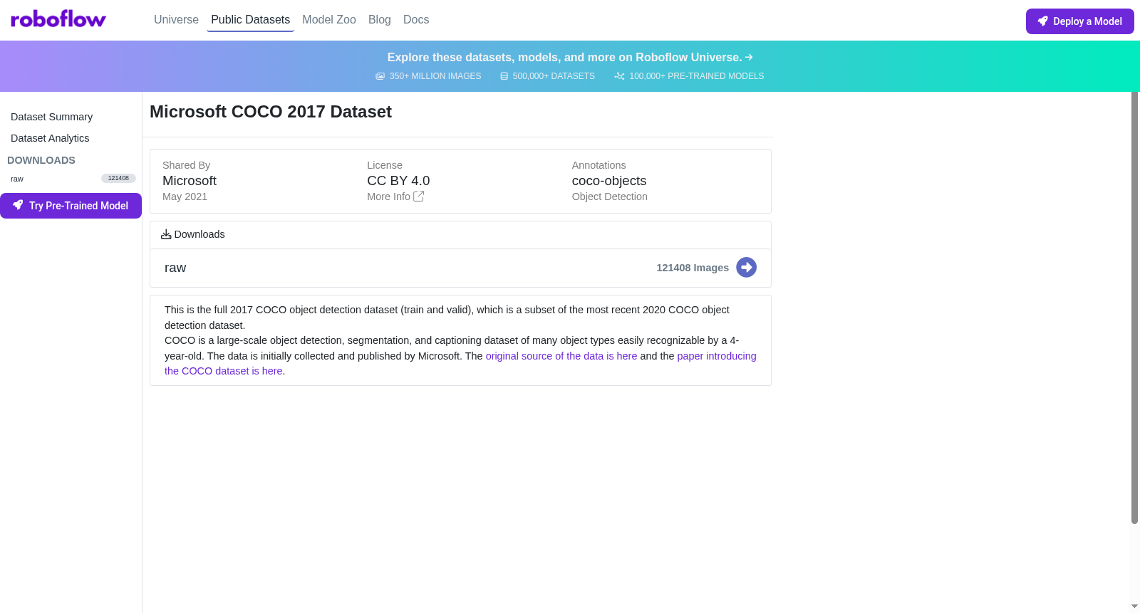Click the rocket icon in Try Pre-Trained Model
This screenshot has height=613, width=1140.
point(18,205)
